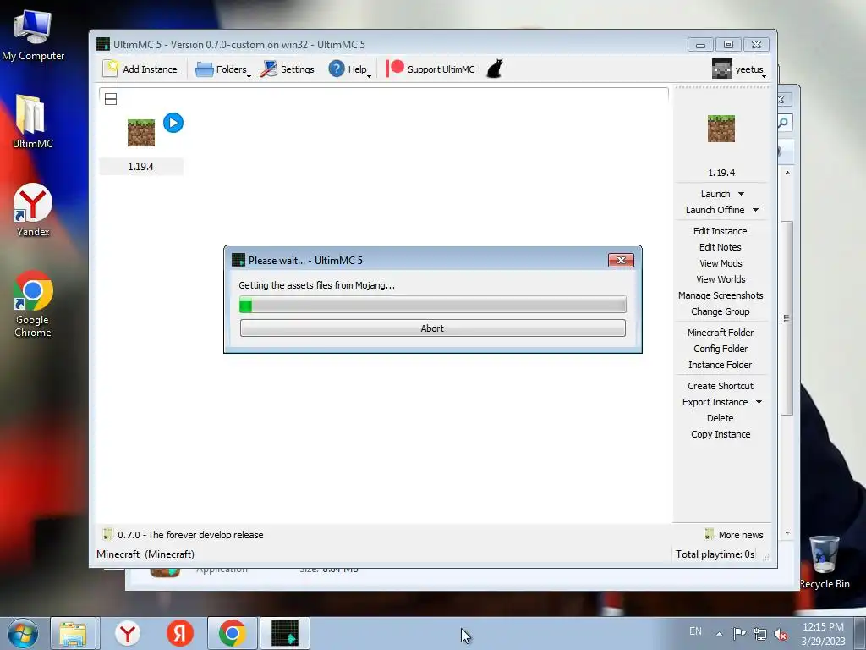Click Create Shortcut
Screen dimensions: 866x650
coord(721,386)
